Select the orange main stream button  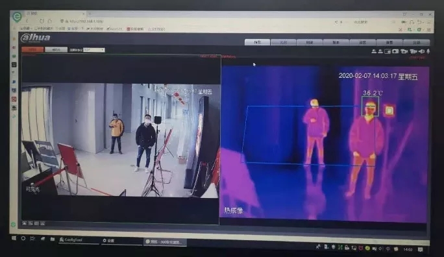pos(33,49)
